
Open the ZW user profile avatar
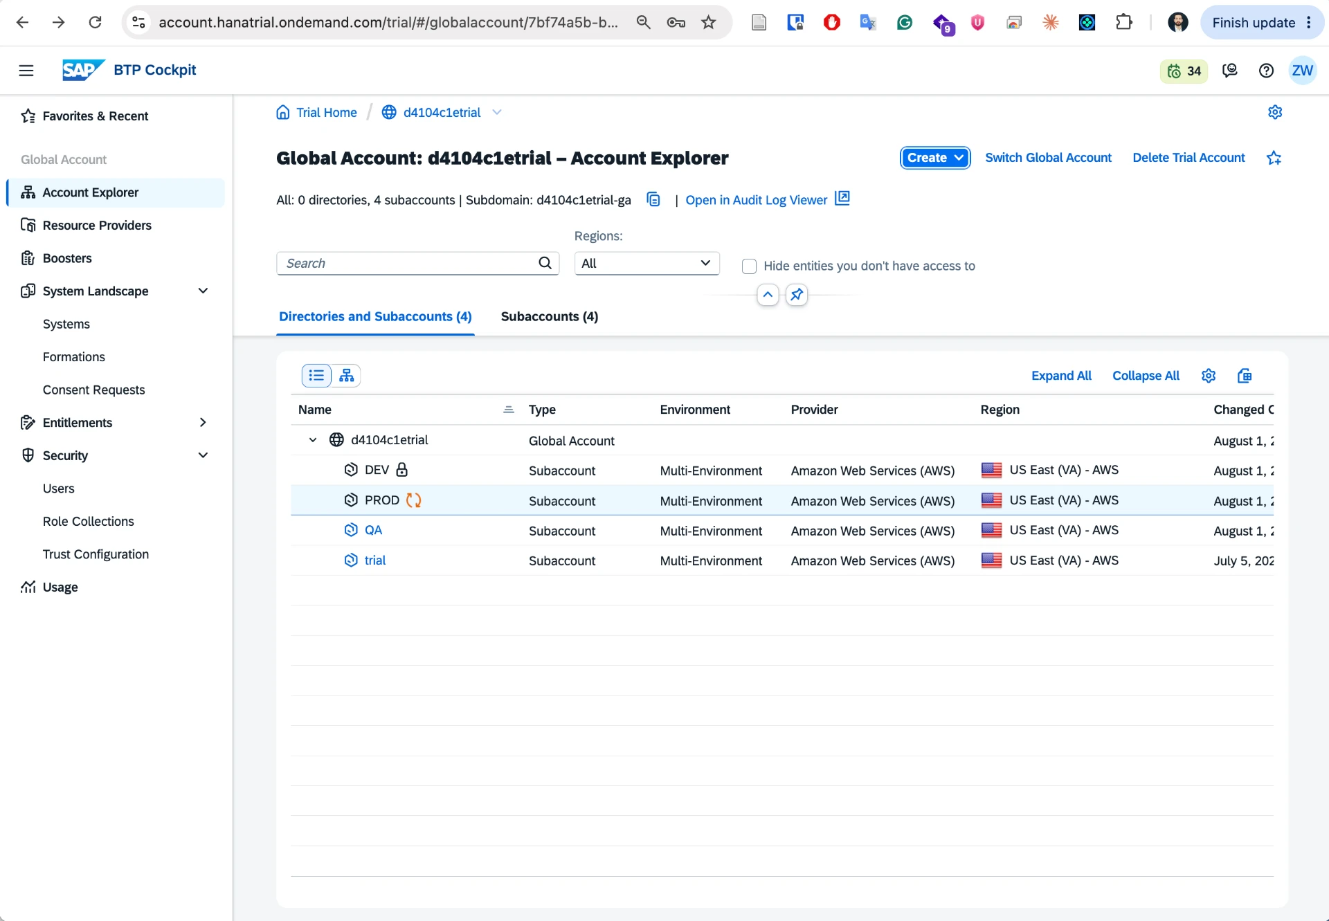tap(1302, 71)
